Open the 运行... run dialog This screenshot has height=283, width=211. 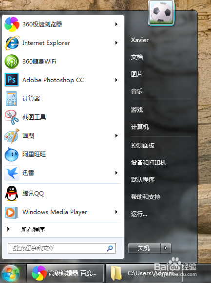tap(139, 214)
